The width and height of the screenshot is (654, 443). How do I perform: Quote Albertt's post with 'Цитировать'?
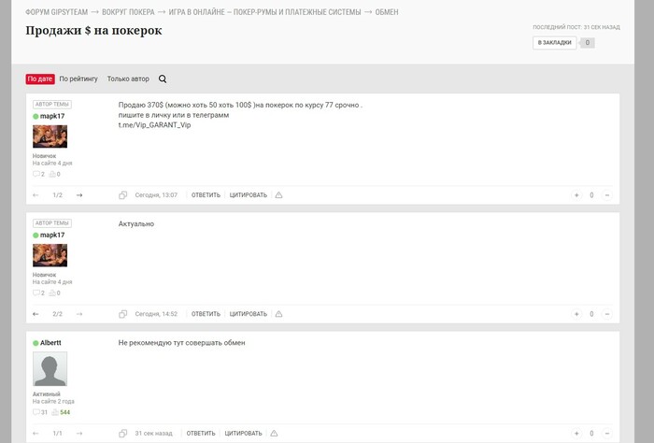(x=243, y=434)
